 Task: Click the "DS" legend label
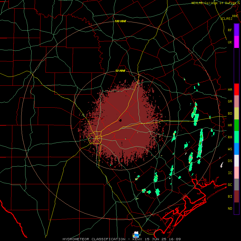point(230,161)
